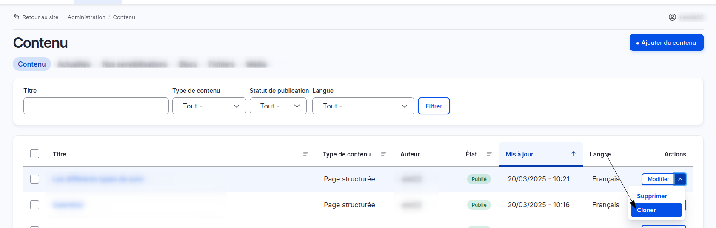Click Page structurée in the 10:16 row
This screenshot has width=716, height=228.
pos(349,205)
